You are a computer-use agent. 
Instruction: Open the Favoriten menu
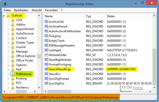pyautogui.click(x=51, y=10)
